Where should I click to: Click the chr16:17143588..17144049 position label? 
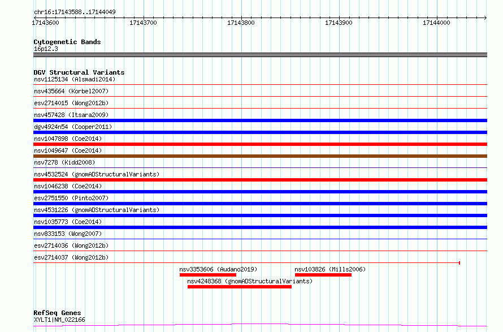(75, 12)
